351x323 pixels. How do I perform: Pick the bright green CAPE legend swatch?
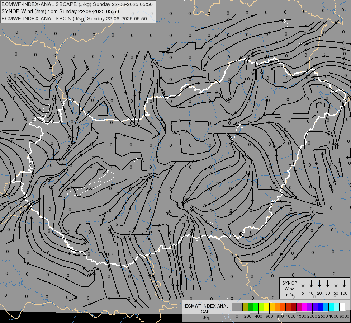point(256,307)
